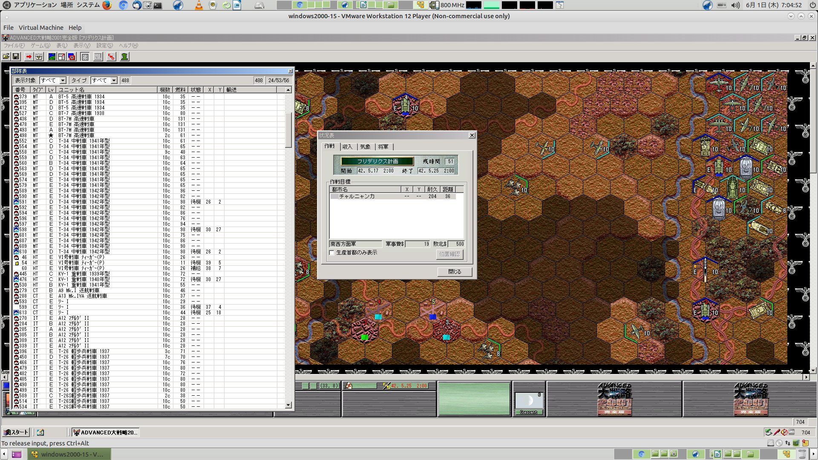Switch to the 収入 tab

347,147
